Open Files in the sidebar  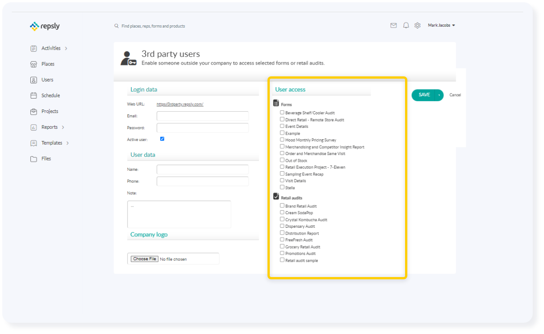tap(46, 159)
